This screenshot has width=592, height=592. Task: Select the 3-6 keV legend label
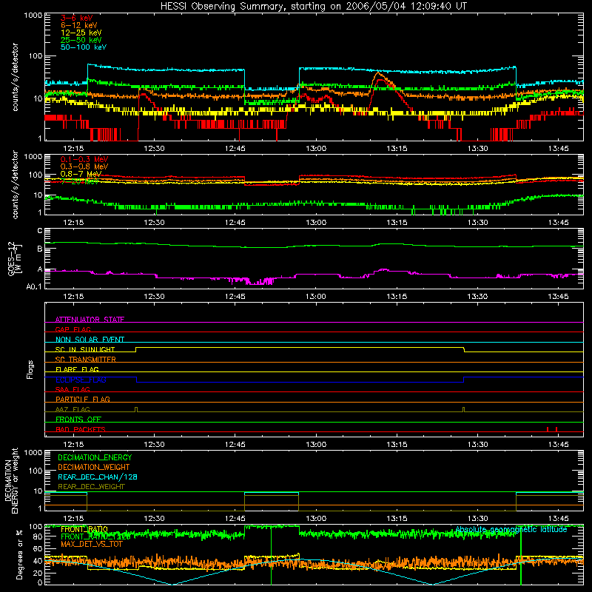point(77,18)
